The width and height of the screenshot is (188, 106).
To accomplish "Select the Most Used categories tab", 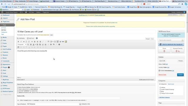I will [171, 84].
